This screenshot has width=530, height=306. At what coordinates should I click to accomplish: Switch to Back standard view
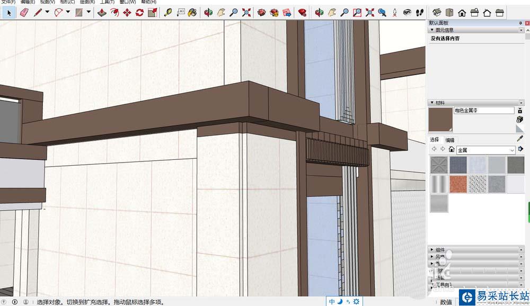[487, 13]
